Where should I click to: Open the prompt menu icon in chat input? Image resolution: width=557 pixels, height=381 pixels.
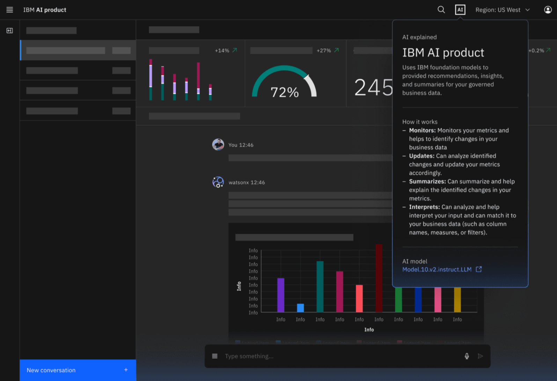point(215,356)
